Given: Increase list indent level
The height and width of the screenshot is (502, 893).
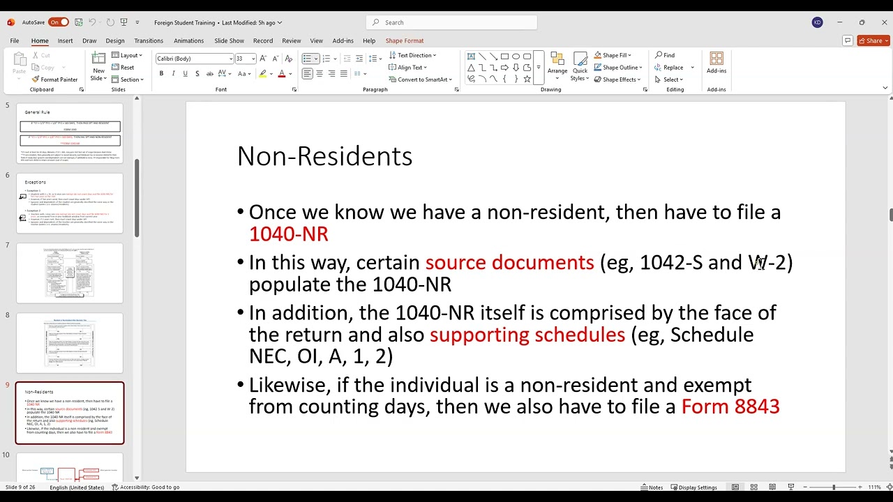Looking at the screenshot, I should click(359, 59).
